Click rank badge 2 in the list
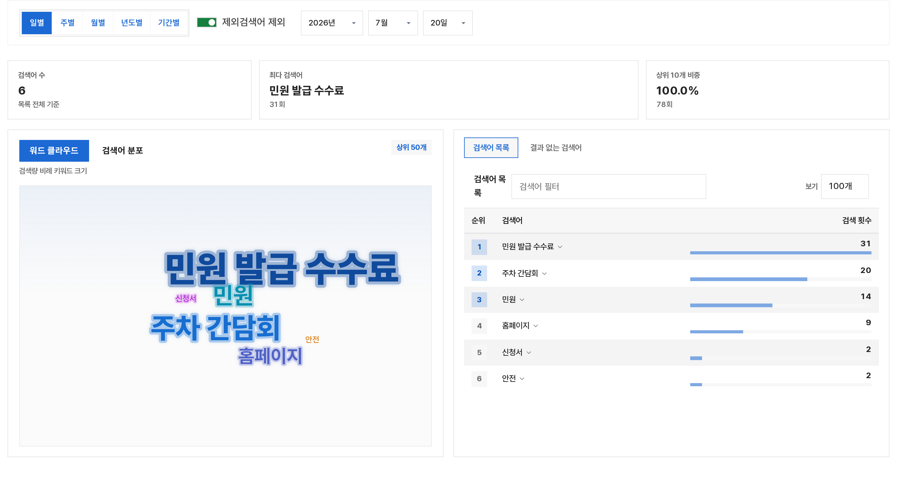 click(x=479, y=273)
